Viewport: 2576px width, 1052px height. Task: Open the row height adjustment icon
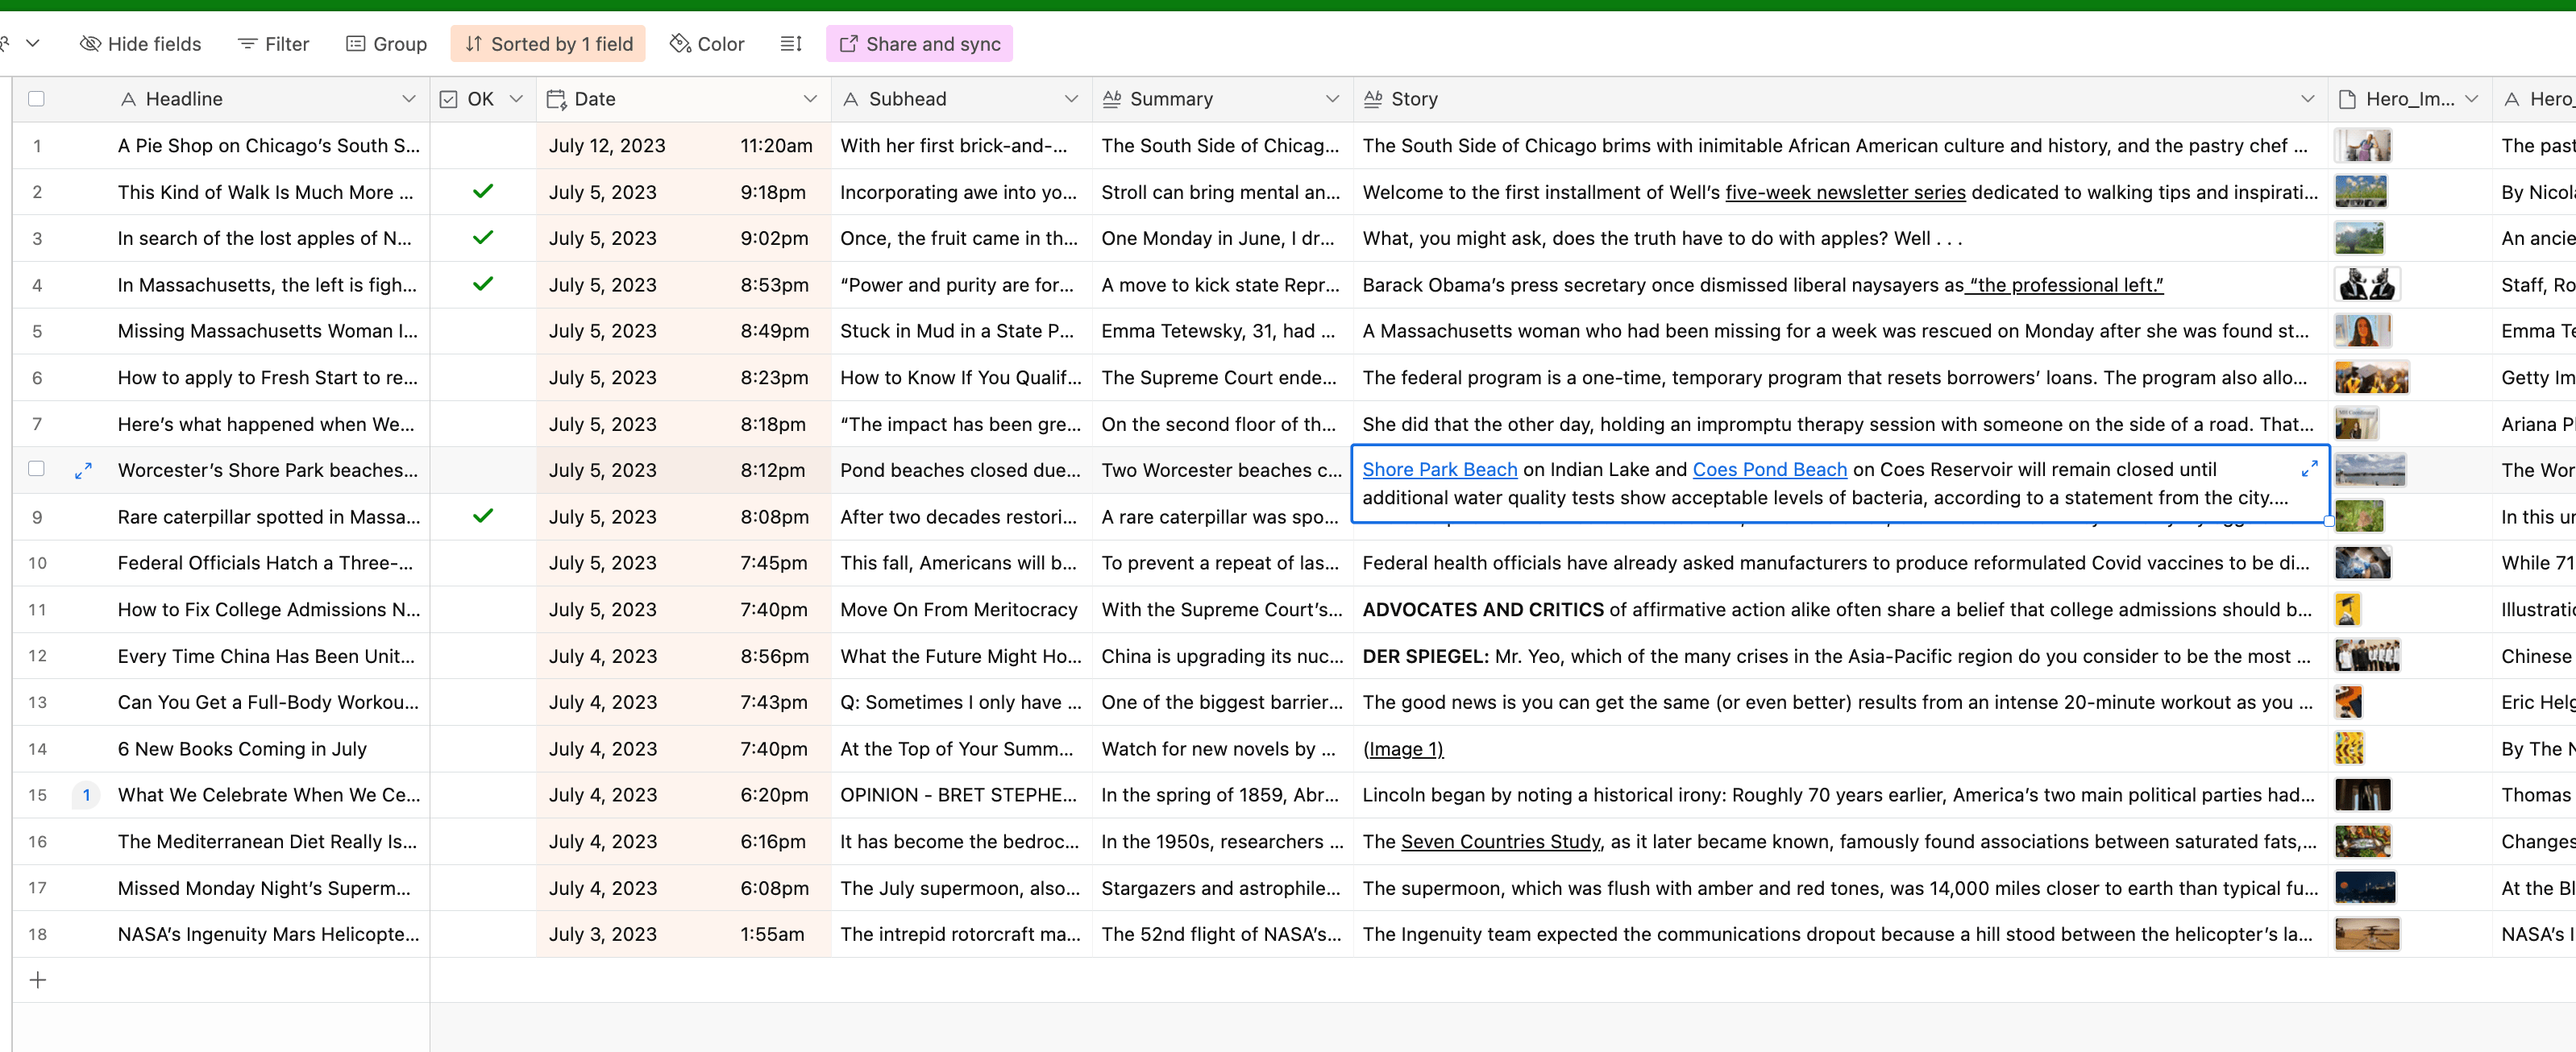tap(791, 43)
